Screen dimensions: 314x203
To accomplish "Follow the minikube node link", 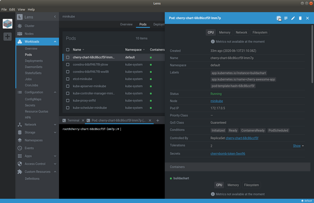I will click(x=216, y=101).
